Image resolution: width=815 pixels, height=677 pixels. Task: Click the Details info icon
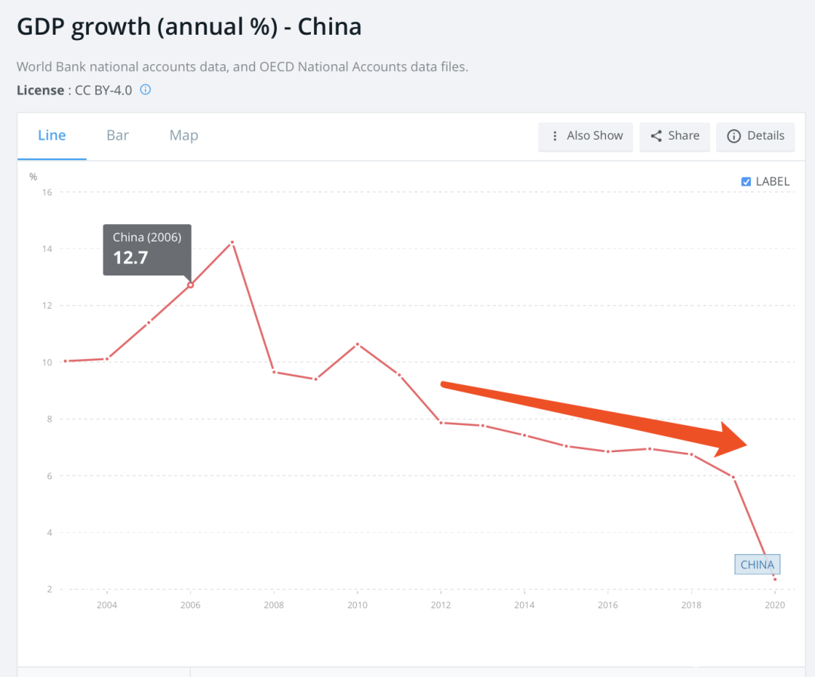pyautogui.click(x=733, y=136)
